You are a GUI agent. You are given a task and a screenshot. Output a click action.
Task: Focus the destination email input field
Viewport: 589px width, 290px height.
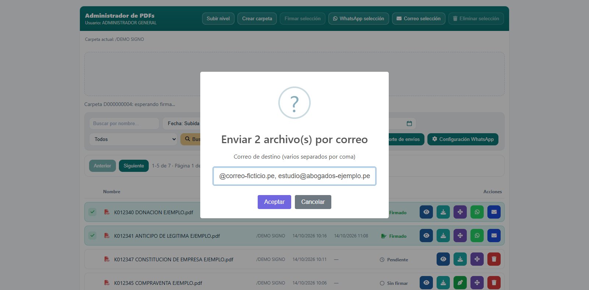294,176
